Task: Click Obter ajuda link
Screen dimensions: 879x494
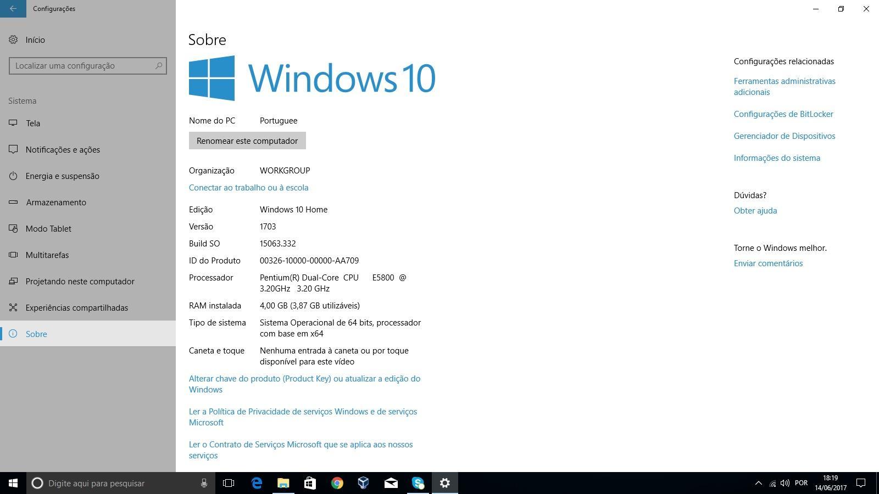Action: click(755, 211)
